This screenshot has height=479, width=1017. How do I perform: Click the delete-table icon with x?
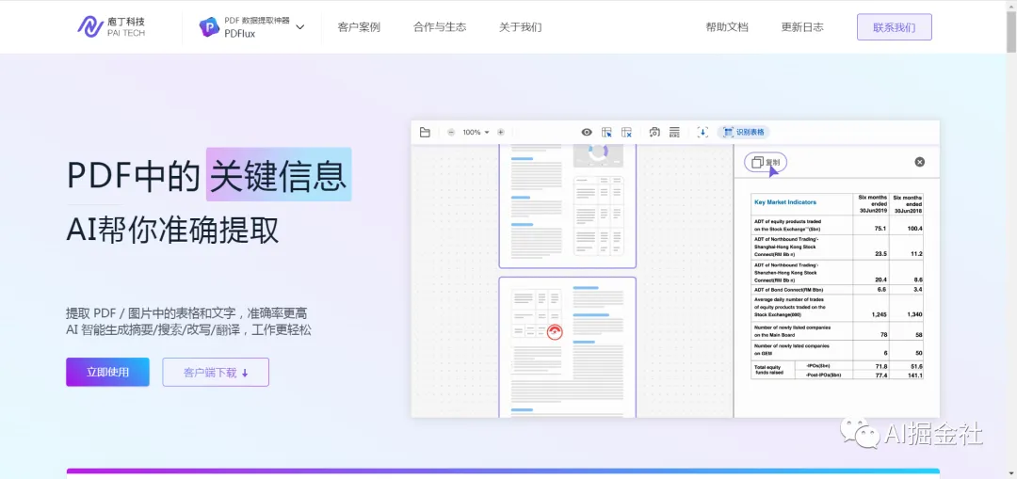[x=626, y=133]
